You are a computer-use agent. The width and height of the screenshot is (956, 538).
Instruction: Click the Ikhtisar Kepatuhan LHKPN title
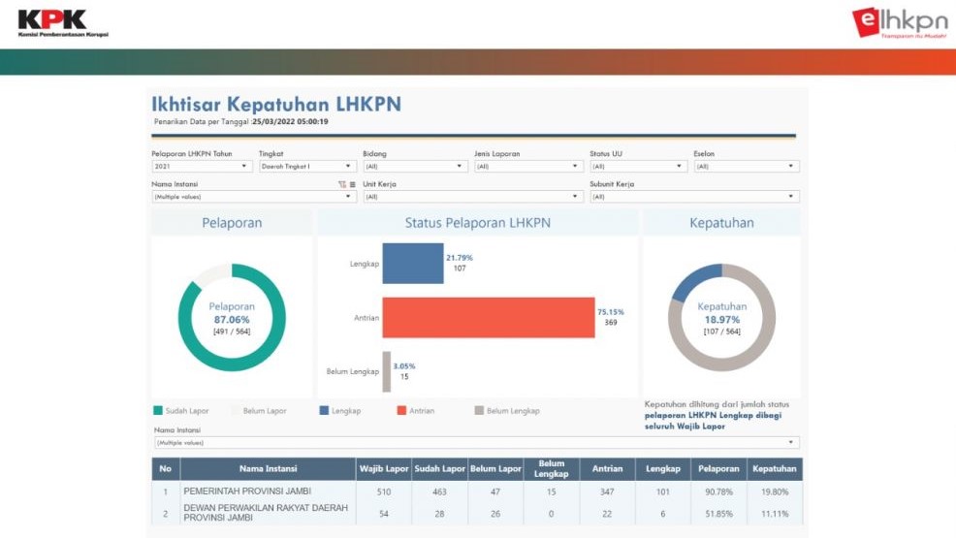pyautogui.click(x=276, y=104)
